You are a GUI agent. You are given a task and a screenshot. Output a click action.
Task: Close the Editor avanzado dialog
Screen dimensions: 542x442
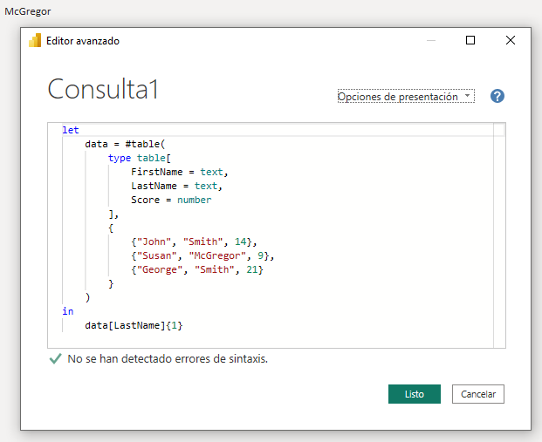510,40
